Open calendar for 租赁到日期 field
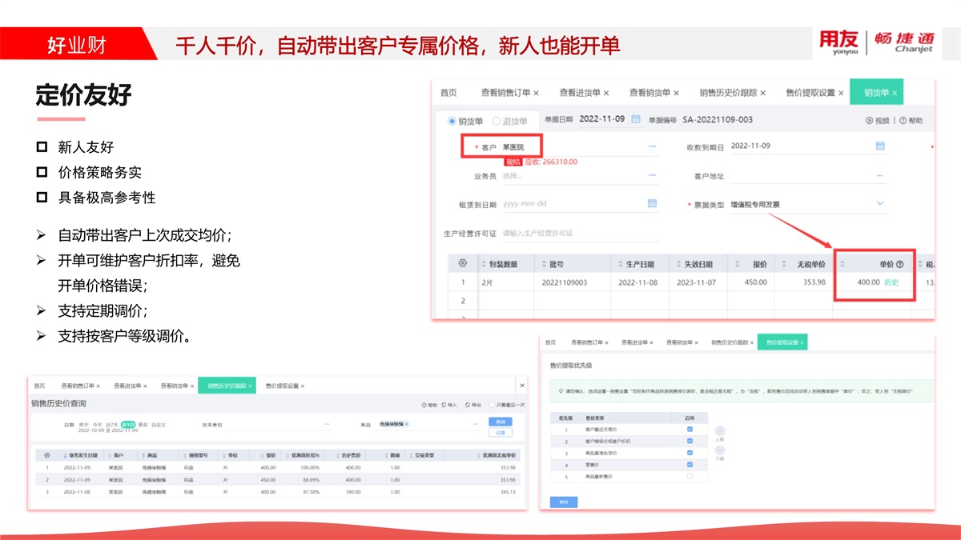The width and height of the screenshot is (961, 540). [x=652, y=204]
